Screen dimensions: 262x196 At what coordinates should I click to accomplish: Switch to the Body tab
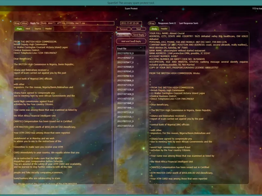coord(154,29)
